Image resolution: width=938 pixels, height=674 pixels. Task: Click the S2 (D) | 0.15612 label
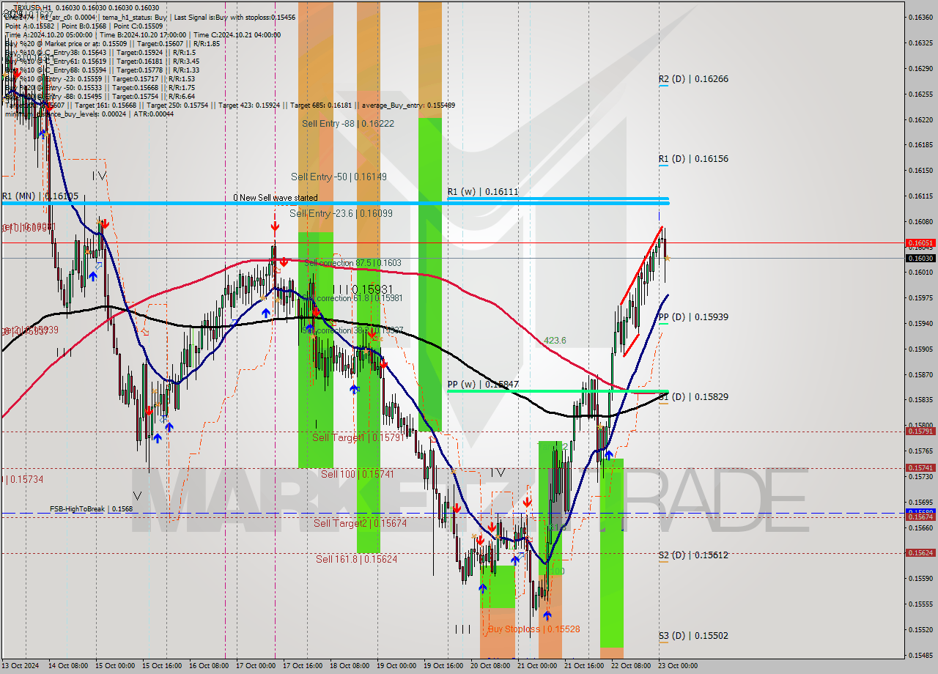(693, 555)
